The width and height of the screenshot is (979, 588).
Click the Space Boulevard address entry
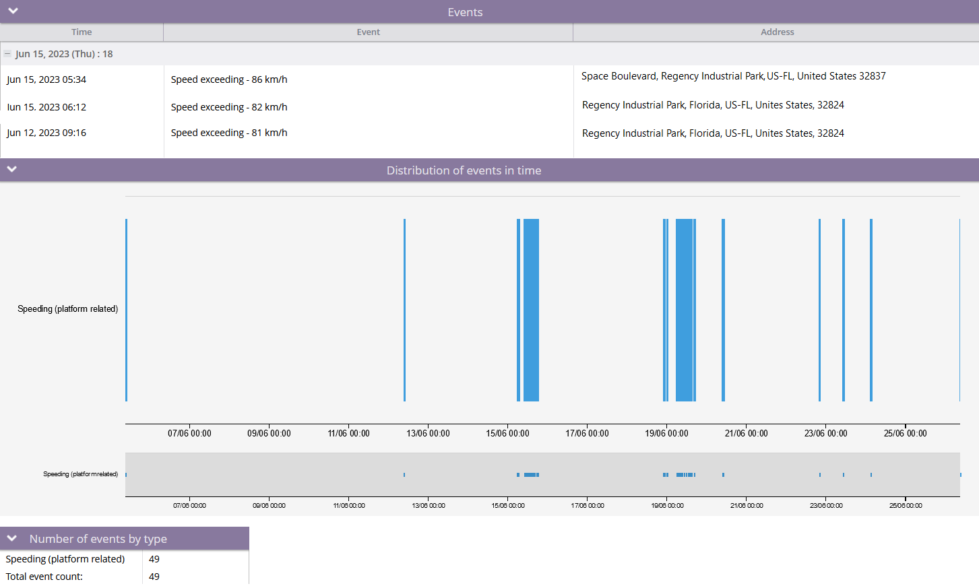point(733,76)
